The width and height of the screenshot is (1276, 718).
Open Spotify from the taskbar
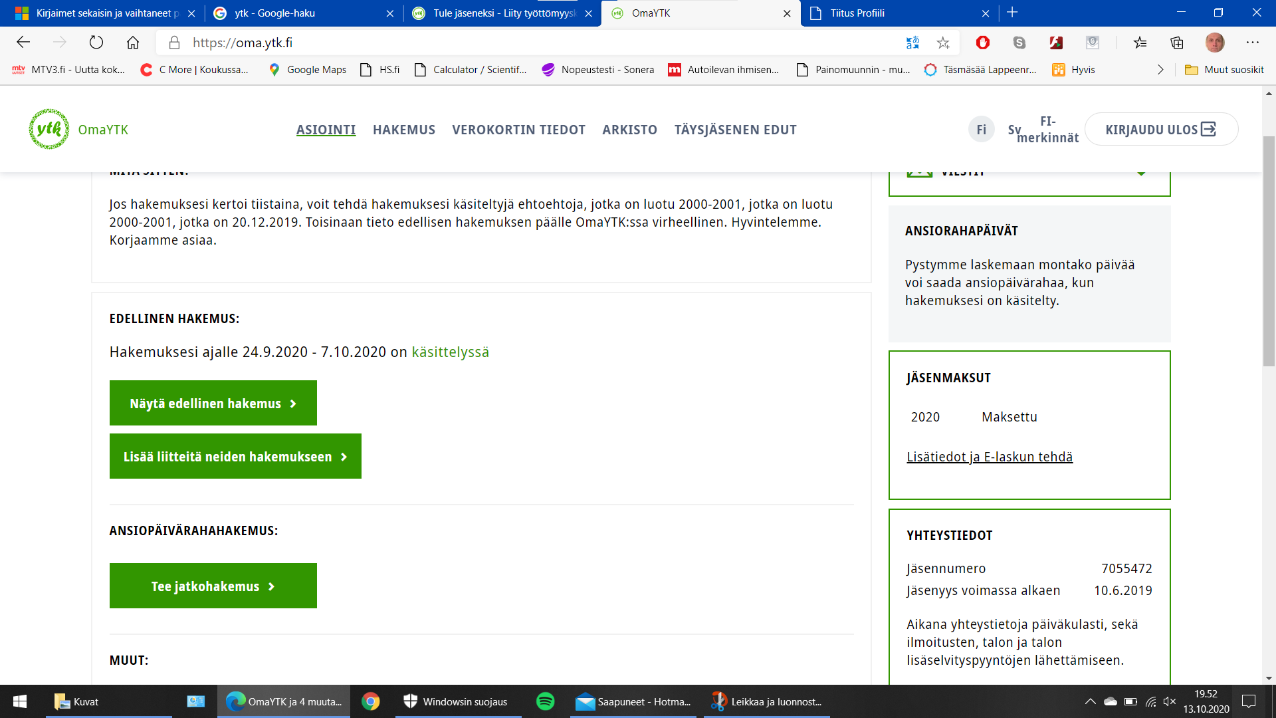[x=545, y=701]
